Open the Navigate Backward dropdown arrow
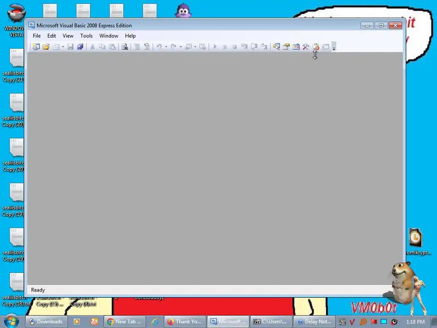Image resolution: width=437 pixels, height=328 pixels. click(195, 47)
